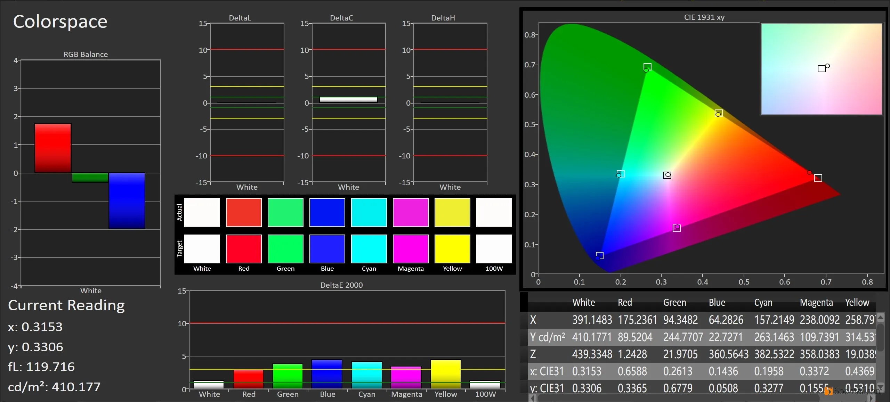Click the Blue column header in data table
Screen dimensions: 890x402
(x=717, y=303)
